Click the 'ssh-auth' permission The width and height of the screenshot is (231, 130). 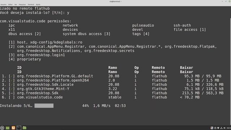[x=182, y=25]
